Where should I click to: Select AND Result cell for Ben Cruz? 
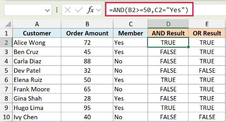click(168, 52)
